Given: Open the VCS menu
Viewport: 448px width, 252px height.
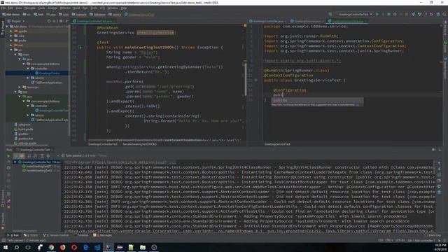Looking at the screenshot, I should (x=102, y=8).
